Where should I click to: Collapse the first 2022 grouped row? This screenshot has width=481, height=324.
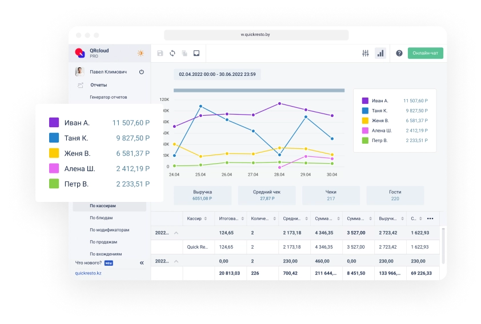point(176,233)
